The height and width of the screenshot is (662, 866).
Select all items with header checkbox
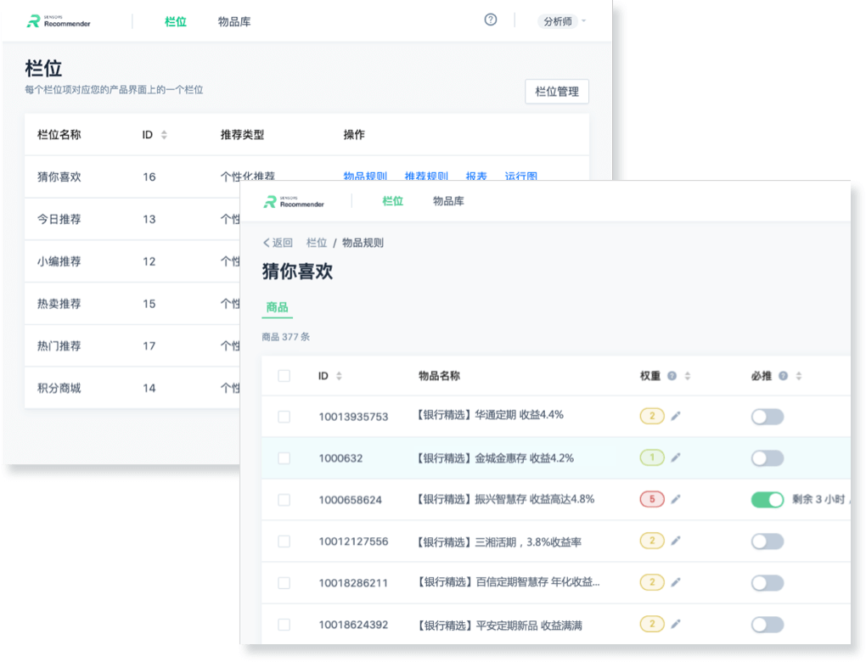coord(284,376)
